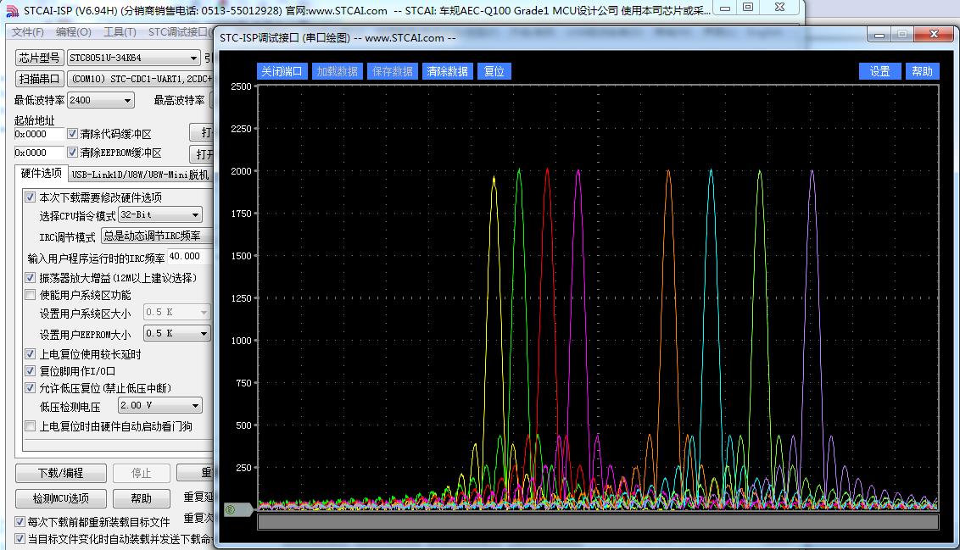Click the green zero-level marker left of plot

[230, 509]
